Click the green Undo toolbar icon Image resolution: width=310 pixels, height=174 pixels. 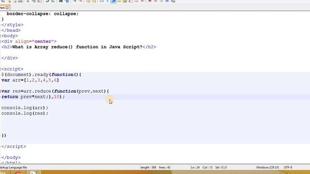(47, 1)
